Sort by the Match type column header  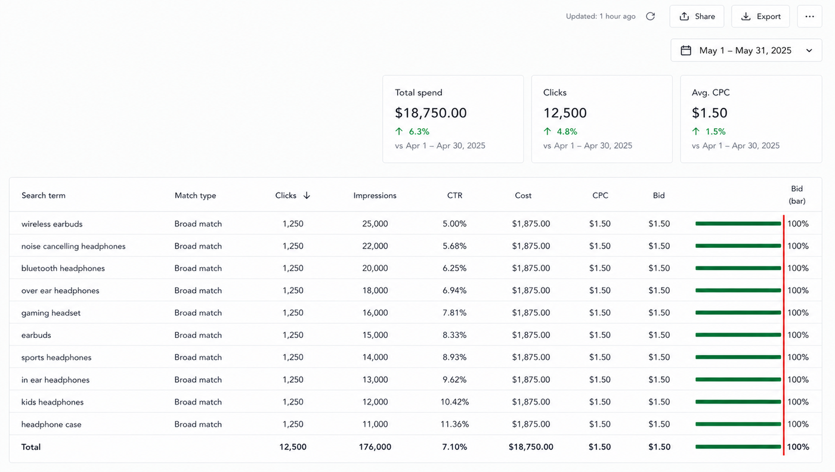point(195,195)
